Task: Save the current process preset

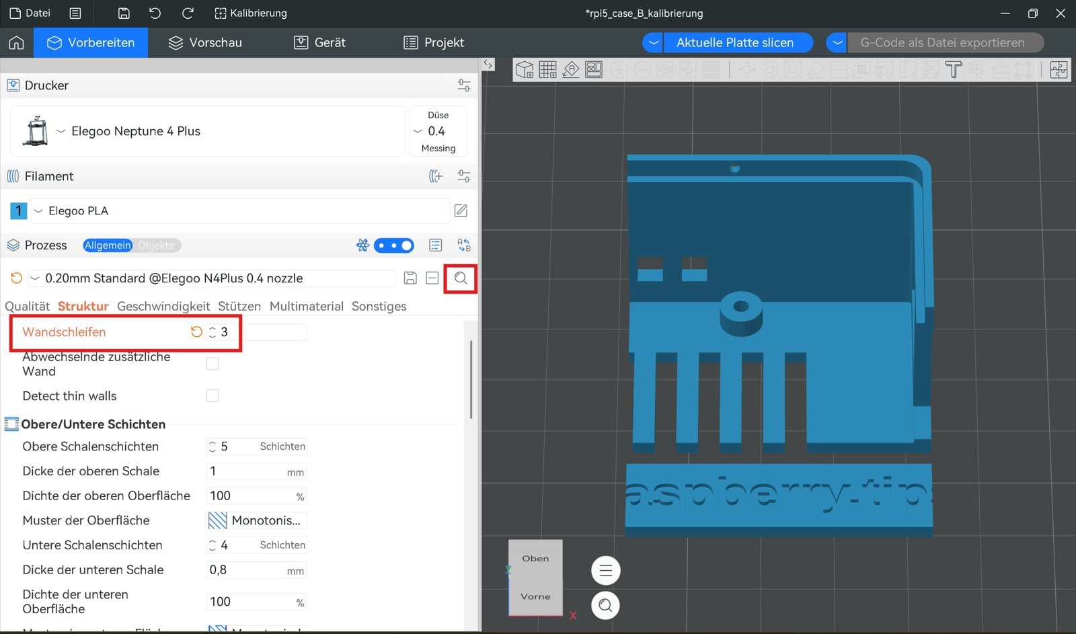Action: tap(410, 278)
